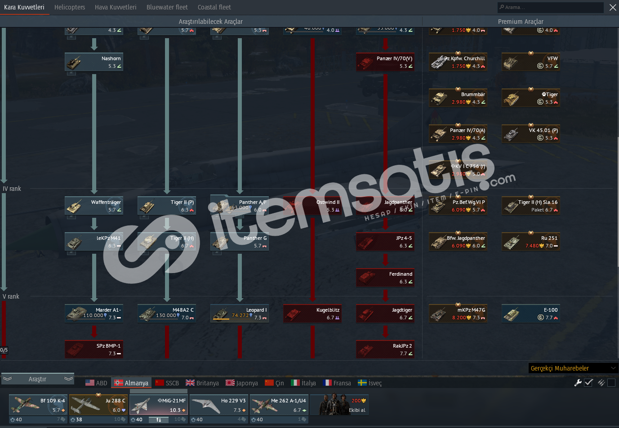Switch to the Coastal fleet tab

214,7
